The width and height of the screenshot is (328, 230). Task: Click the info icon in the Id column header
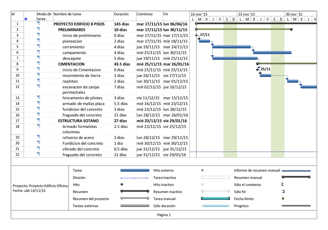click(x=25, y=19)
